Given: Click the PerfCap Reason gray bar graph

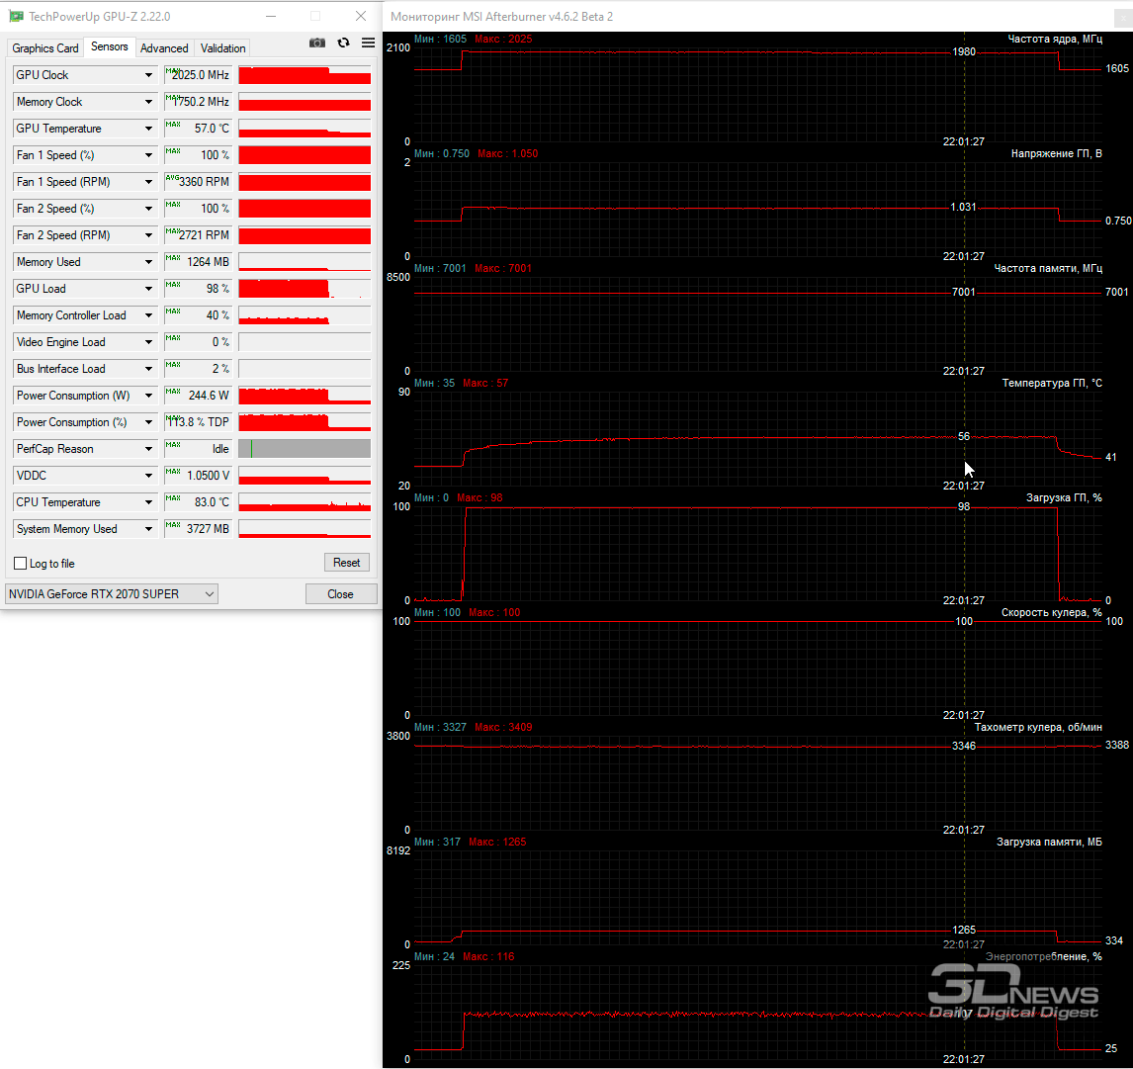Looking at the screenshot, I should point(305,450).
